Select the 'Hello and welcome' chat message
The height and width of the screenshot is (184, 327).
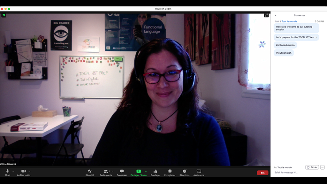(296, 28)
